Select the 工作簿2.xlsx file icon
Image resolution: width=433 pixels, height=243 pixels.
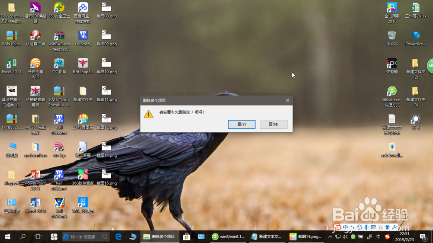416,10
